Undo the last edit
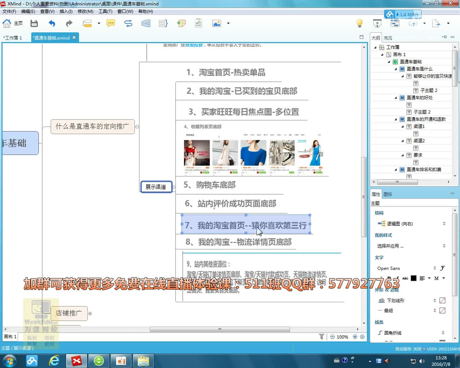The height and width of the screenshot is (368, 460). click(52, 23)
